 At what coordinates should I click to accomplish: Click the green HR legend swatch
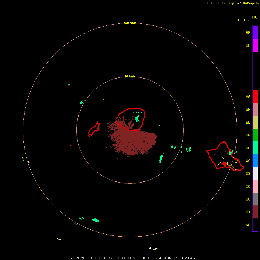click(x=255, y=135)
